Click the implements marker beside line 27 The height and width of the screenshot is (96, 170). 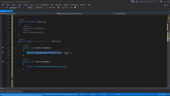coord(3,47)
